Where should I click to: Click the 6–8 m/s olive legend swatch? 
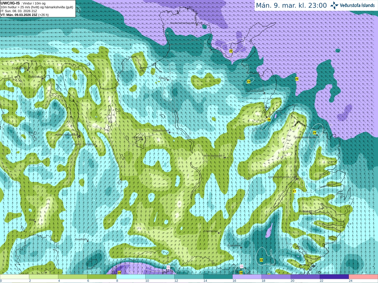[102, 277]
